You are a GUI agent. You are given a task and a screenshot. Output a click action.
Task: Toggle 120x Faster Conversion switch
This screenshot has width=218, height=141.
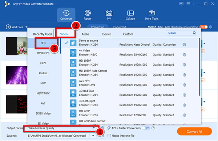point(146,128)
